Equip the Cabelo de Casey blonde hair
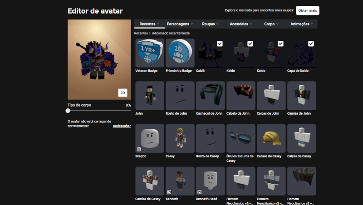The width and height of the screenshot is (363, 205). pyautogui.click(x=271, y=138)
